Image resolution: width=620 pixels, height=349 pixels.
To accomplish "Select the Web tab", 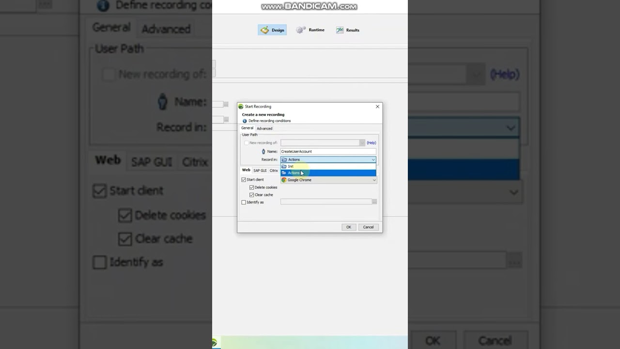I will tap(246, 170).
